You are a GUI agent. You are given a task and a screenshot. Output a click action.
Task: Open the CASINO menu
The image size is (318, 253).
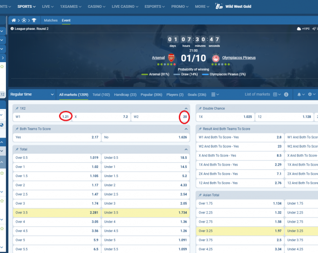(x=96, y=6)
